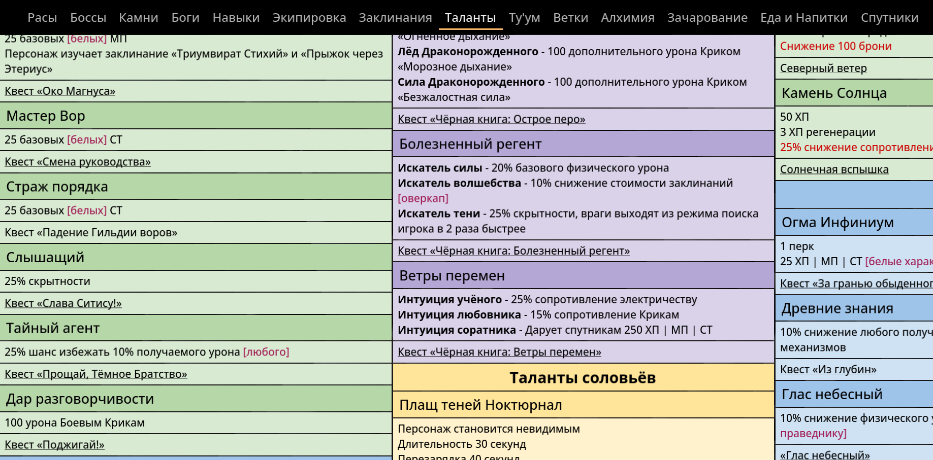The height and width of the screenshot is (460, 933).
Task: Open the «Глас небесный» link
Action: [825, 455]
